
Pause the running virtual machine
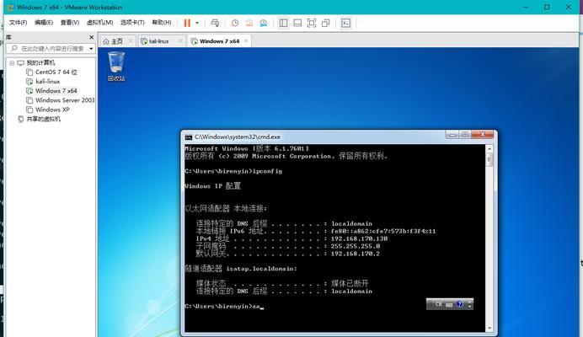click(x=187, y=23)
